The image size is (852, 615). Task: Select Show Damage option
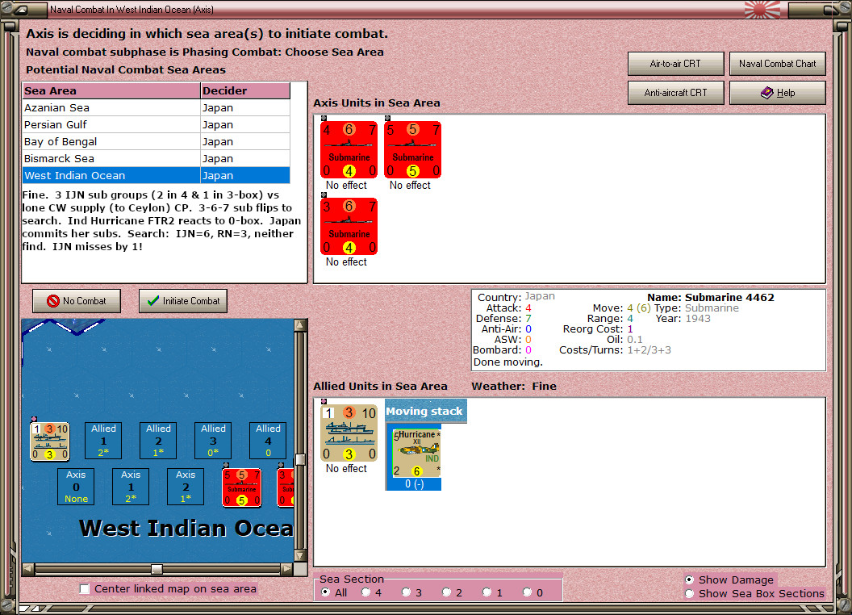pos(690,579)
